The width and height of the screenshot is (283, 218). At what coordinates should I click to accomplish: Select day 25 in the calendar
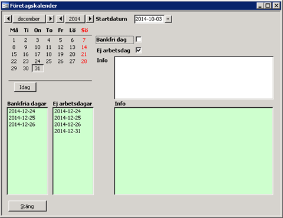point(49,61)
